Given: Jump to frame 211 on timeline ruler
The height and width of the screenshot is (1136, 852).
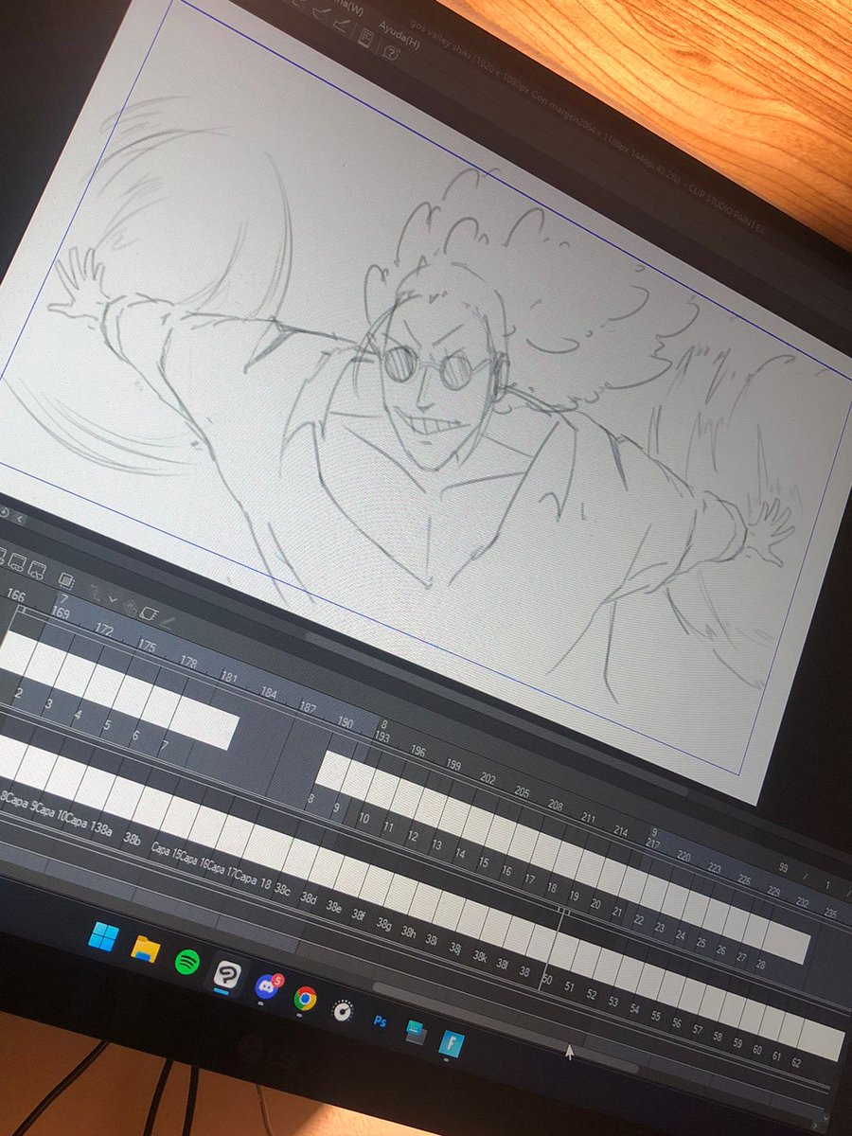Looking at the screenshot, I should pos(588,817).
